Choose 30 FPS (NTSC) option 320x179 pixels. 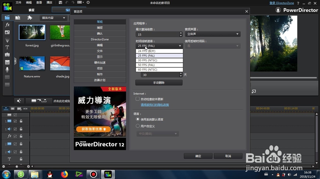coord(159,60)
